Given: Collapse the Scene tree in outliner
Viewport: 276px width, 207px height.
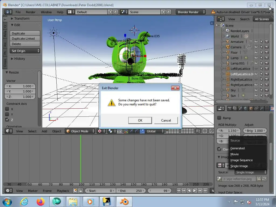Looking at the screenshot, I should click(x=217, y=25).
